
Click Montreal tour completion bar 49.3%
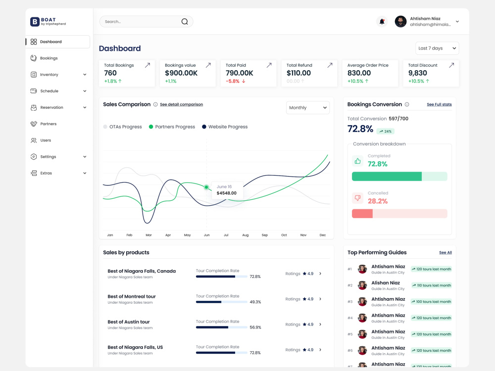pos(221,302)
